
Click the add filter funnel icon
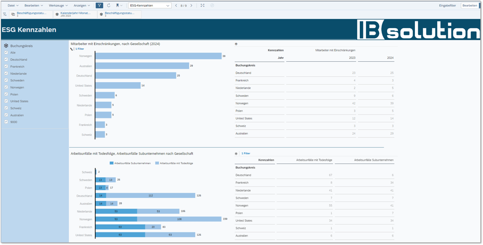[x=5, y=14]
